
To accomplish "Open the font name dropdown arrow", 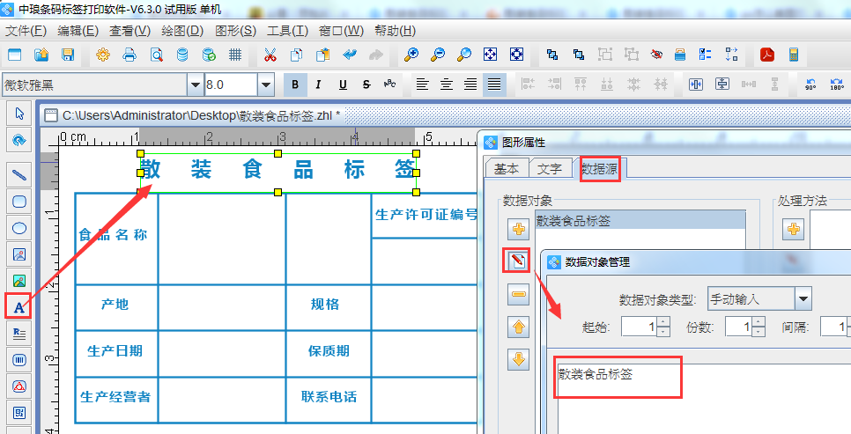I will pyautogui.click(x=196, y=85).
